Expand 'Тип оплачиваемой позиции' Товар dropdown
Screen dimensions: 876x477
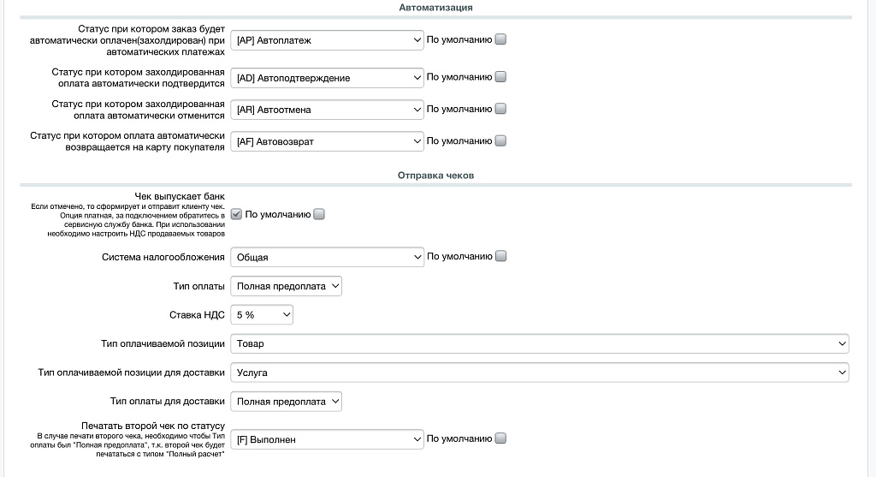[540, 343]
